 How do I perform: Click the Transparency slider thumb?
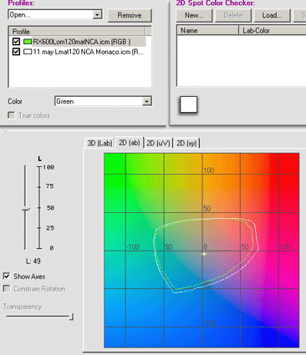pyautogui.click(x=72, y=317)
